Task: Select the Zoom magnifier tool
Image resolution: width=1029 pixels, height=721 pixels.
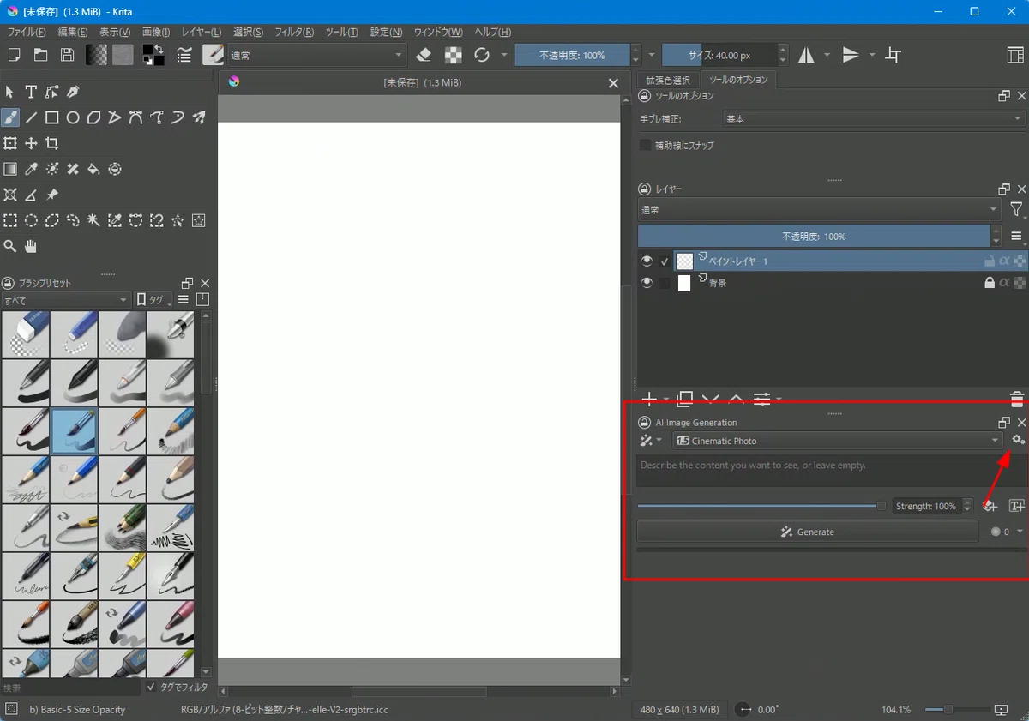Action: coord(10,246)
